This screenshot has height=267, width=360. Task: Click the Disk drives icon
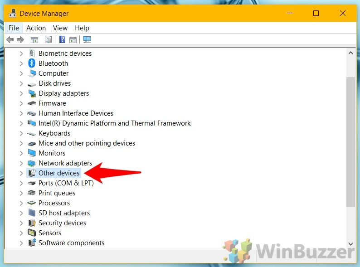[32, 84]
